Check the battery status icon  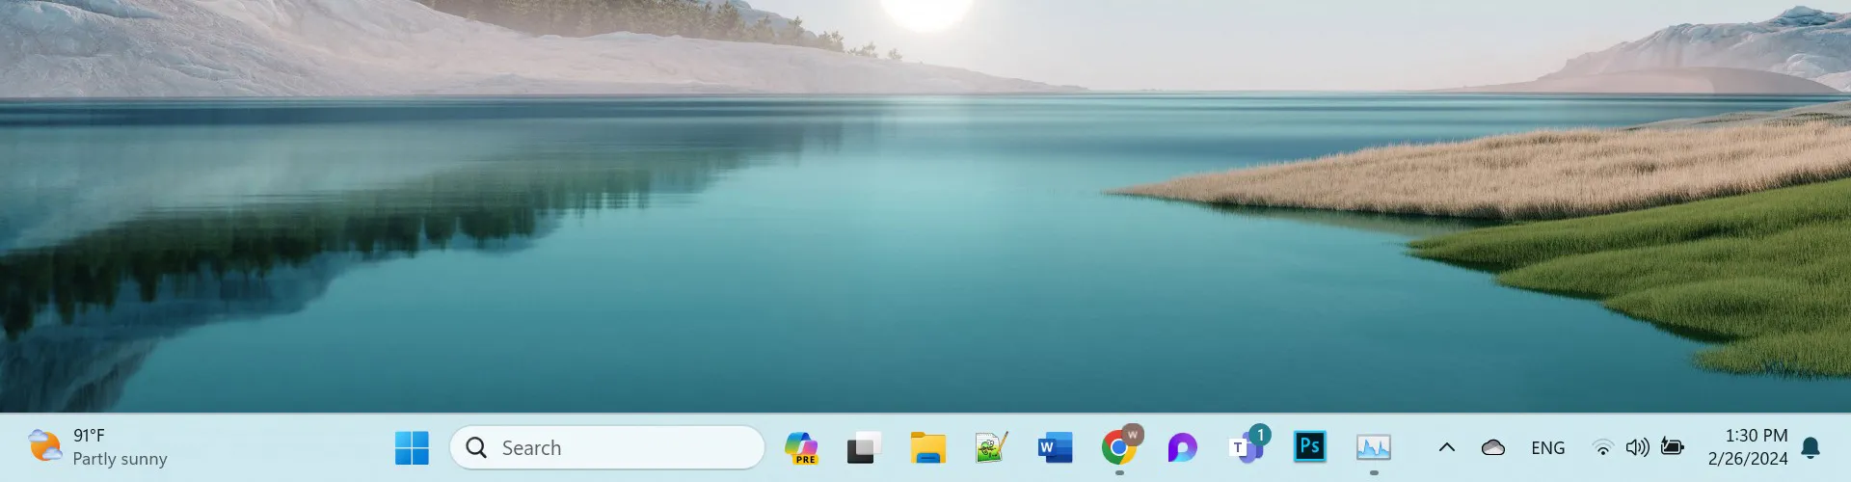tap(1673, 447)
